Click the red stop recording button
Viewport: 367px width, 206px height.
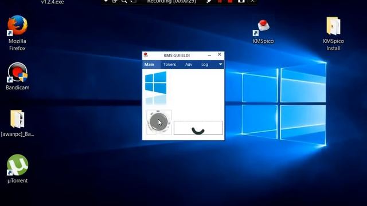click(230, 1)
